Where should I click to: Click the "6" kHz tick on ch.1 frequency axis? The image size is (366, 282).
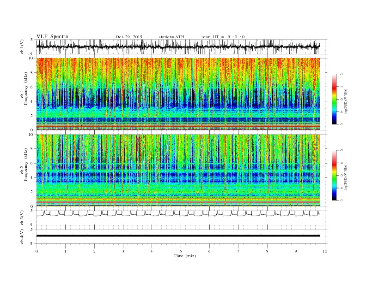click(32, 87)
